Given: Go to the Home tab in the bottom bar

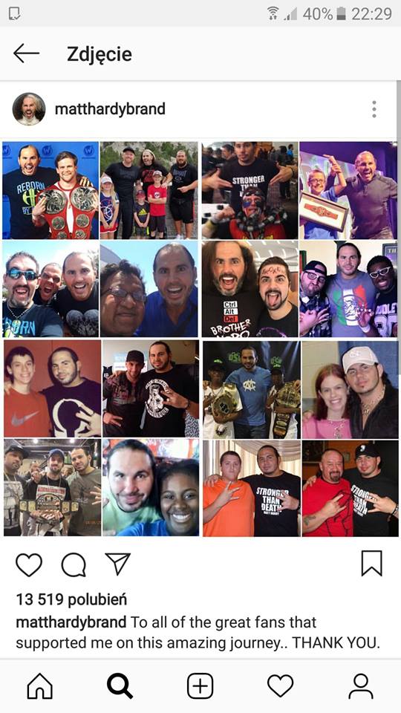Looking at the screenshot, I should (x=40, y=686).
